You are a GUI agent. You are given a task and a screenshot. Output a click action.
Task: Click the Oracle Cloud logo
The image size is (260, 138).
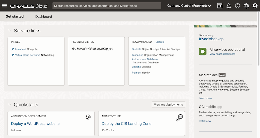coord(29,6)
